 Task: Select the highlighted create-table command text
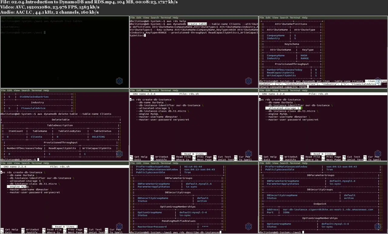(x=197, y=24)
